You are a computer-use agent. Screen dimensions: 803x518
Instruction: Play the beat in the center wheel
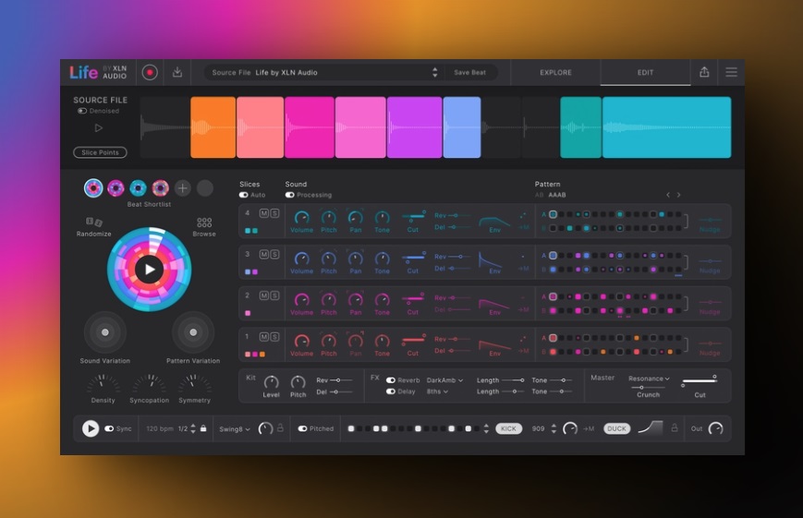pos(149,270)
